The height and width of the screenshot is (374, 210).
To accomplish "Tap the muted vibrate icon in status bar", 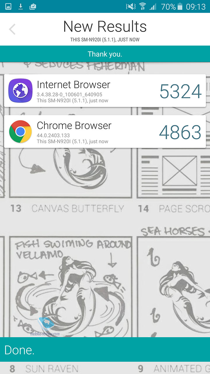I will coord(130,6).
